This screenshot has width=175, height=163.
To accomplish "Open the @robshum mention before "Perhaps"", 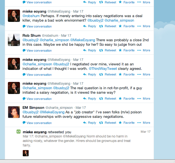I will pyautogui.click(x=31, y=16).
